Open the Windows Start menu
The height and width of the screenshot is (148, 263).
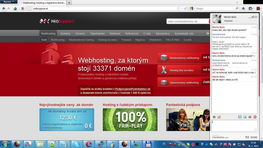(x=5, y=144)
